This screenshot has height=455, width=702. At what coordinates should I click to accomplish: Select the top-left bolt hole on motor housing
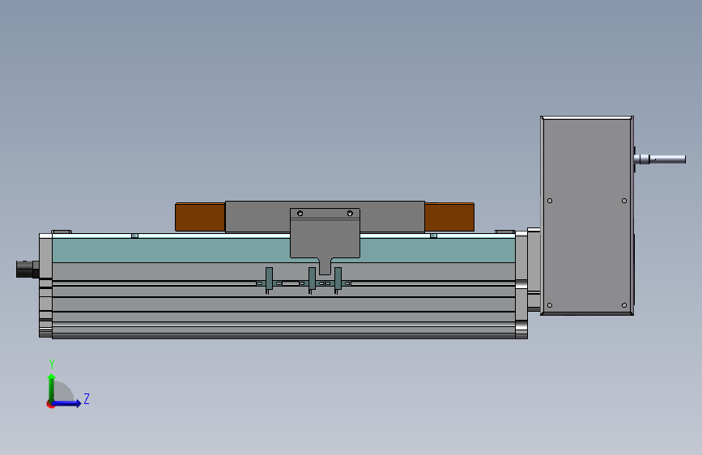pyautogui.click(x=550, y=201)
